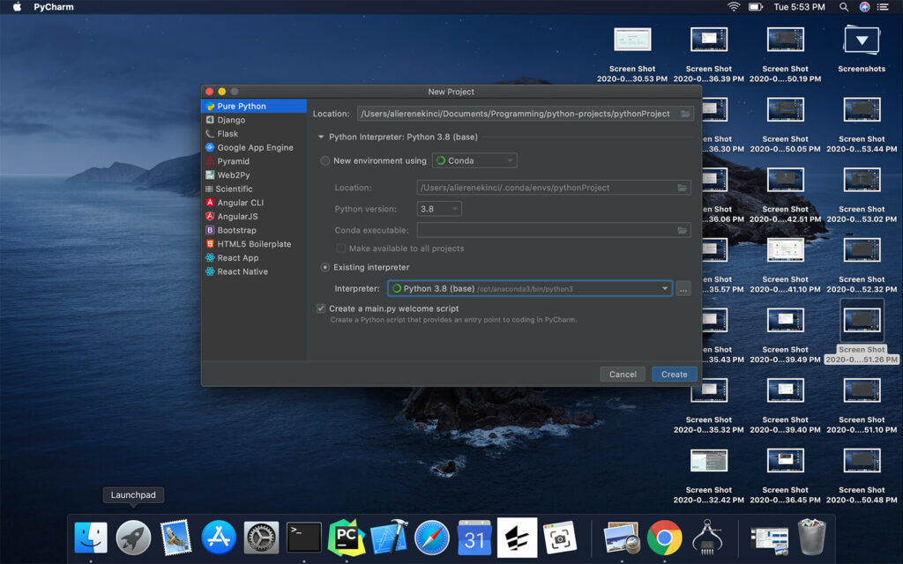Browse for Conda executable folder icon
The image size is (903, 564).
[x=683, y=230]
